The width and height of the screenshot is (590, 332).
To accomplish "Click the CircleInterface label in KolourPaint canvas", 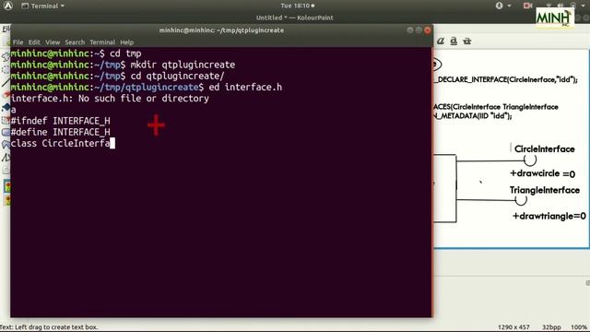I will [x=544, y=149].
